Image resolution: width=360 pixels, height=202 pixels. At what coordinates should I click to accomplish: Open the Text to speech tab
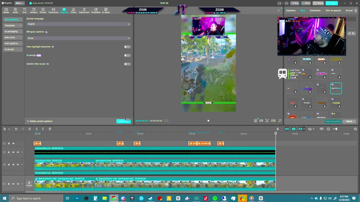pyautogui.click(x=333, y=10)
